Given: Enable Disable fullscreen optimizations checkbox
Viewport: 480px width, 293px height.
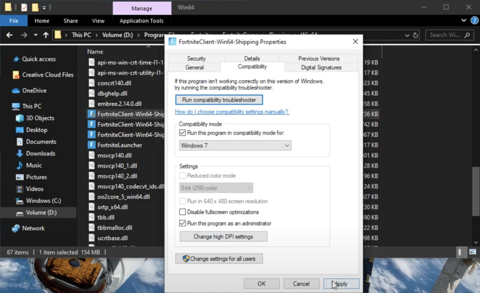Looking at the screenshot, I should click(182, 212).
